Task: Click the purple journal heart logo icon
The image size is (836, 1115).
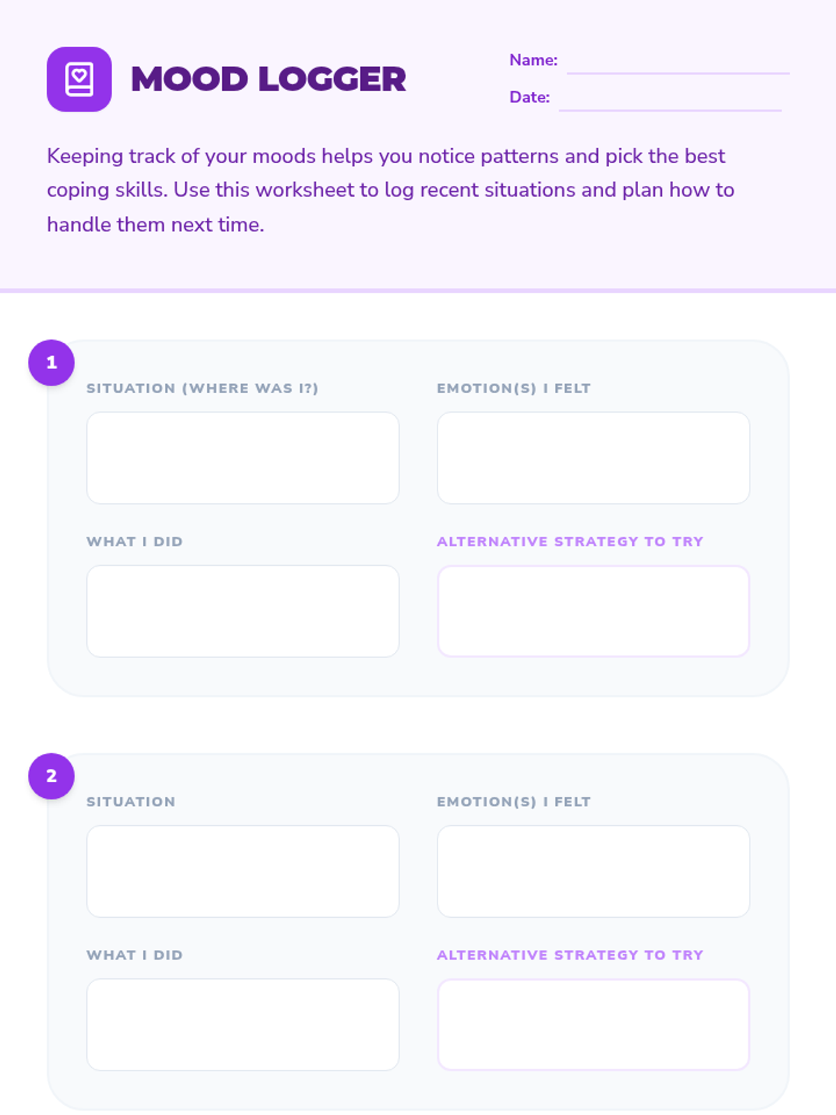Action: tap(79, 79)
